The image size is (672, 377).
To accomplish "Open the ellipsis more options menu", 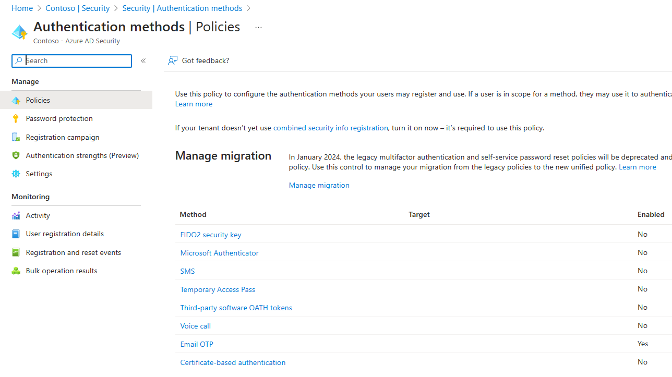I will [258, 27].
